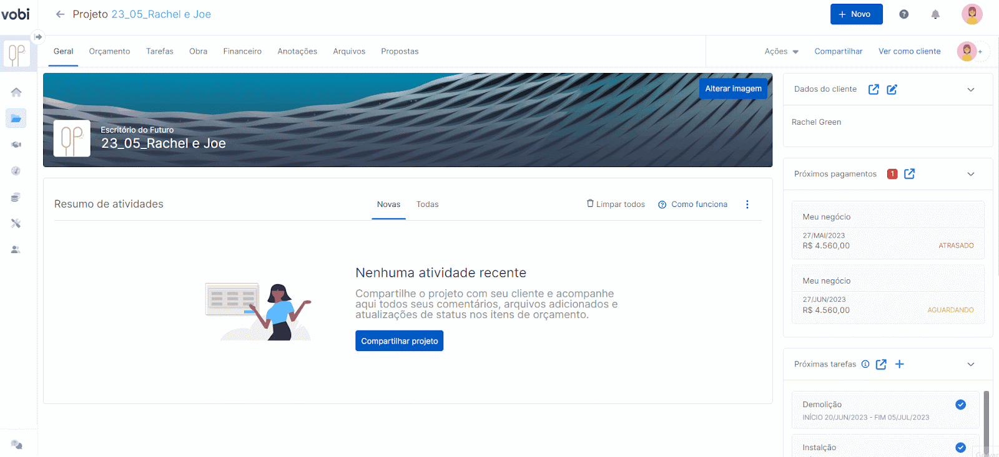The width and height of the screenshot is (999, 457).
Task: Collapse the Próximas tarefas panel
Action: pos(971,364)
